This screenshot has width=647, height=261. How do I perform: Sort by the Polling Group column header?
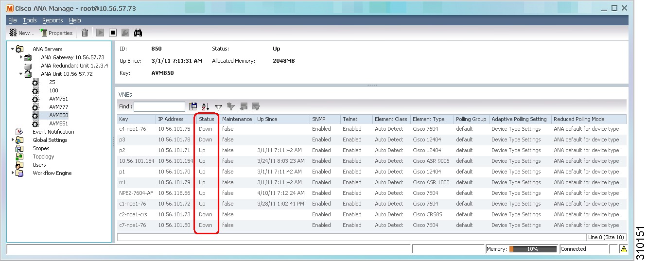tap(472, 119)
